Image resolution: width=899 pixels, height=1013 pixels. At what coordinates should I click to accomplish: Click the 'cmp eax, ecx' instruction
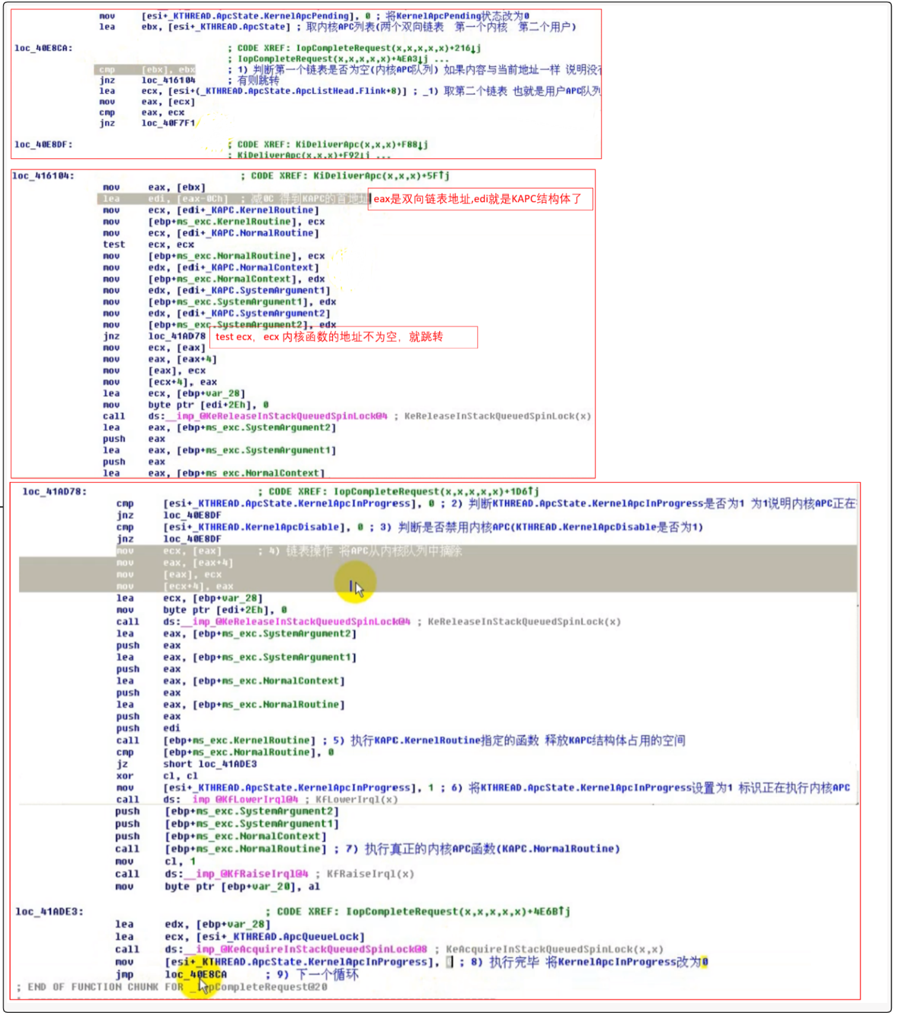[x=142, y=113]
